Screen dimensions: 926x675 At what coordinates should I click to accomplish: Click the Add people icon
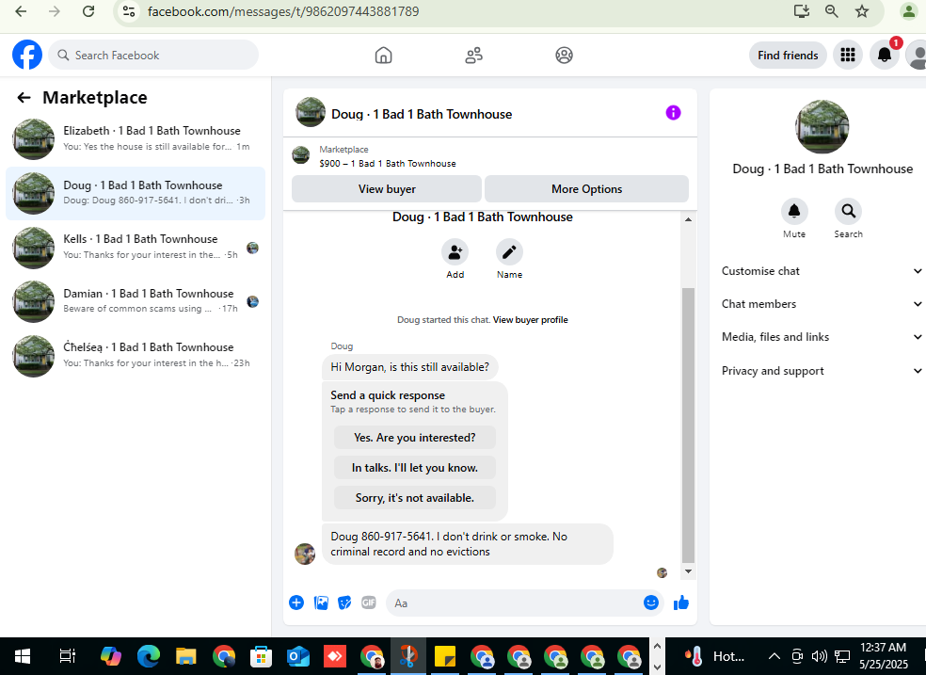[455, 252]
